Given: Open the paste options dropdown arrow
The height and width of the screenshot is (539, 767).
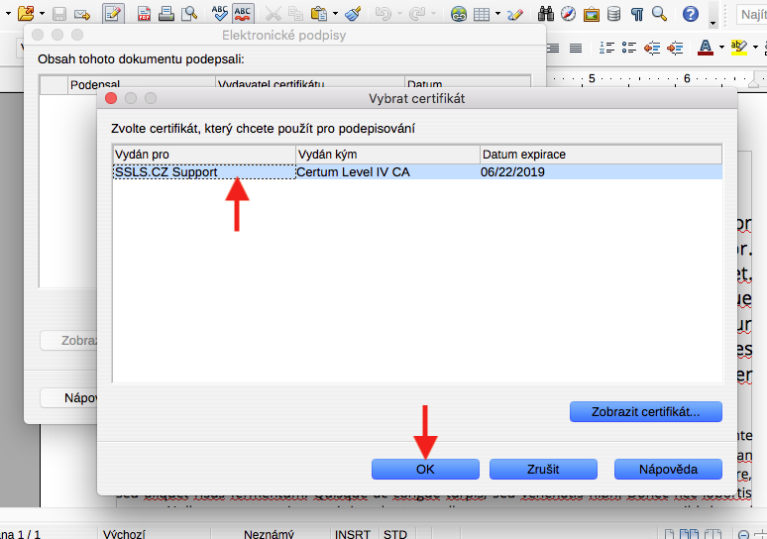Looking at the screenshot, I should coord(335,15).
